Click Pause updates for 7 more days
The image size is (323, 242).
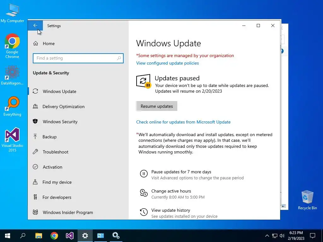click(x=181, y=172)
